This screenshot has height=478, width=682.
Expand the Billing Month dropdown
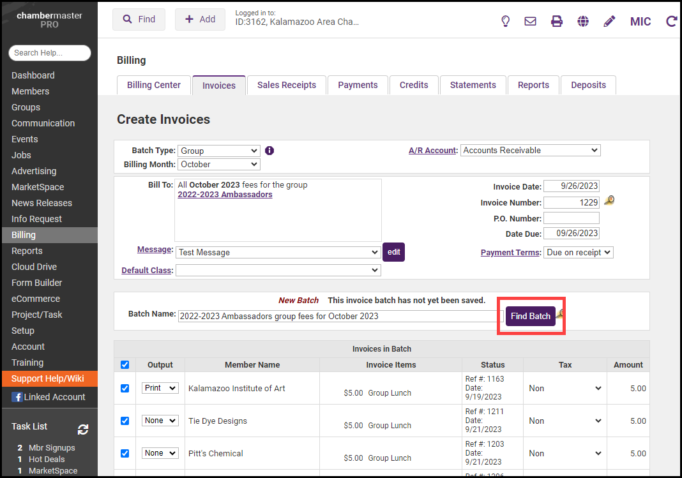click(218, 164)
